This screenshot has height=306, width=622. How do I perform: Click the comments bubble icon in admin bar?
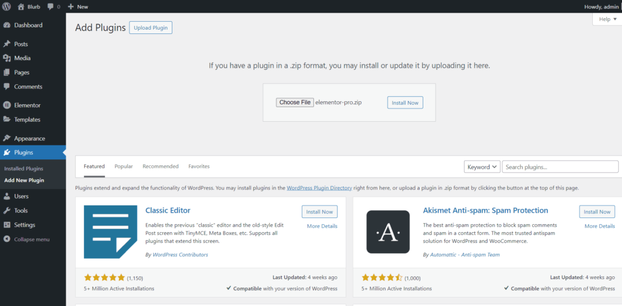pyautogui.click(x=50, y=7)
